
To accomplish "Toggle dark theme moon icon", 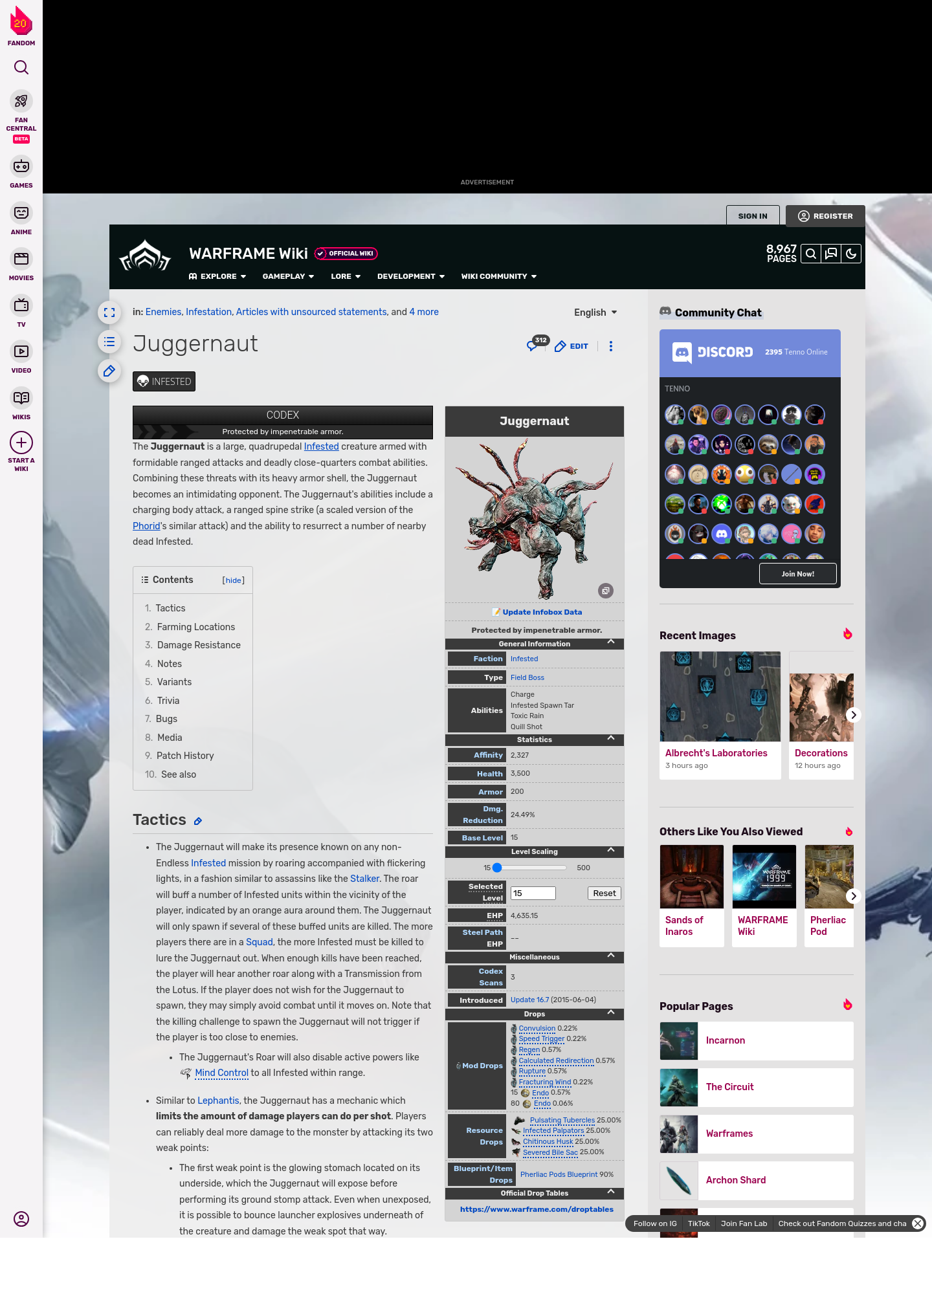I will (x=851, y=254).
